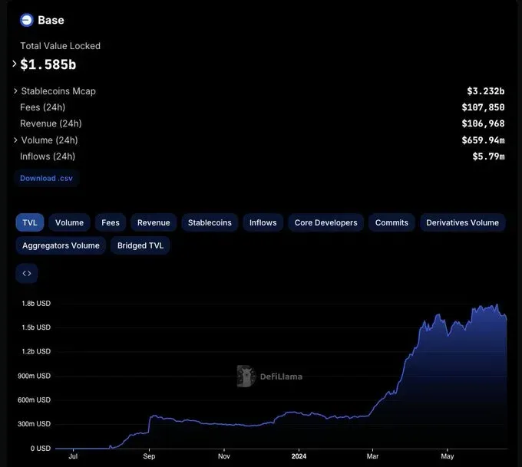Toggle the Derivatives Volume series
This screenshot has height=467, width=522.
[462, 222]
